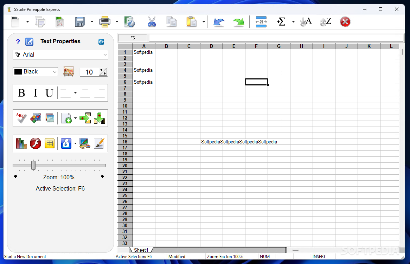The height and width of the screenshot is (264, 410).
Task: Click the zoom slider thumb
Action: pyautogui.click(x=33, y=165)
